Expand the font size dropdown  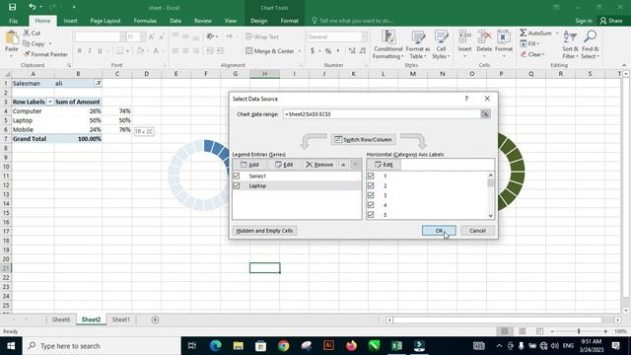[x=142, y=37]
